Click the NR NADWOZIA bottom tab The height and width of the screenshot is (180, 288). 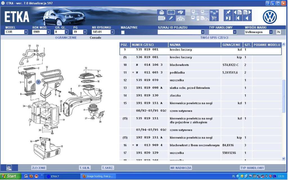point(181,168)
